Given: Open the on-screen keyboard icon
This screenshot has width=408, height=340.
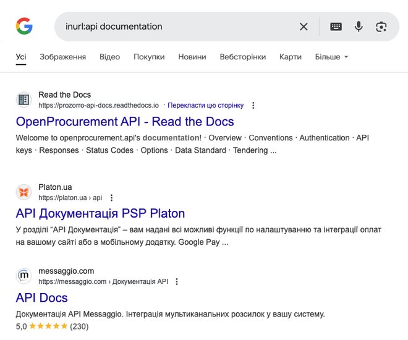Looking at the screenshot, I should click(x=336, y=27).
